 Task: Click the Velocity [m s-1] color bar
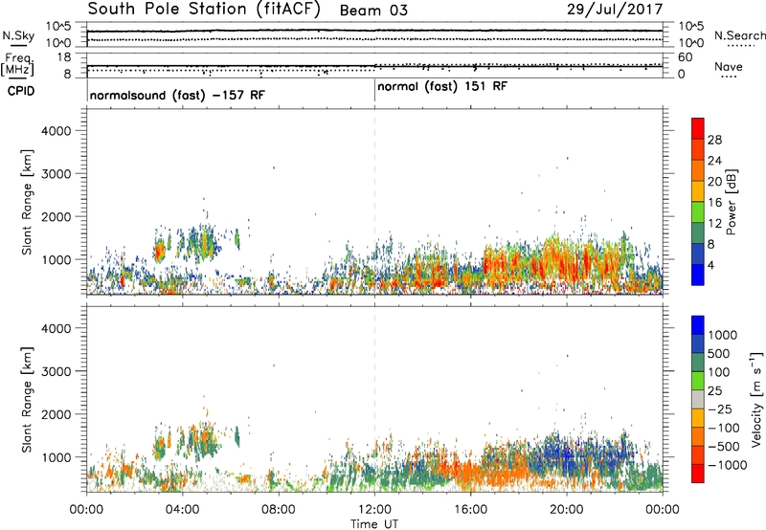point(698,399)
